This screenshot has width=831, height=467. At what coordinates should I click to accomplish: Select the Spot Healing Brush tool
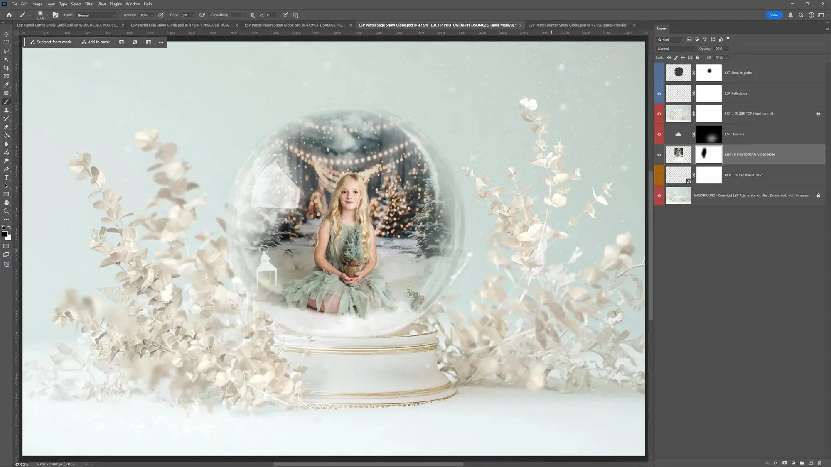click(x=6, y=93)
